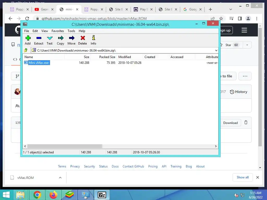Viewport: 267px width, 200px height.
Task: Open the Favorites menu
Action: pyautogui.click(x=58, y=31)
